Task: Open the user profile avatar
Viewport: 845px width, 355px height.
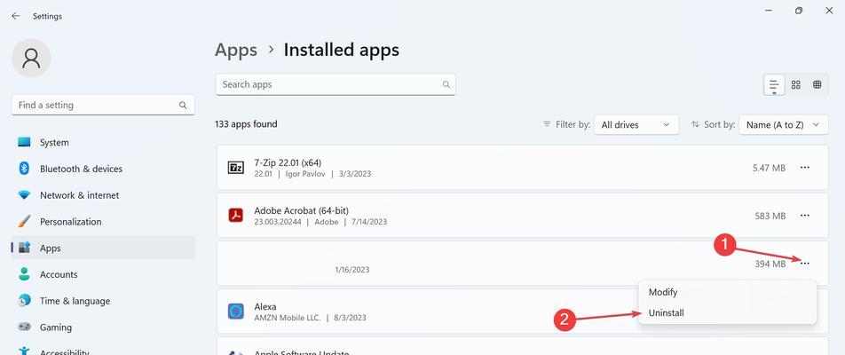Action: [x=31, y=58]
